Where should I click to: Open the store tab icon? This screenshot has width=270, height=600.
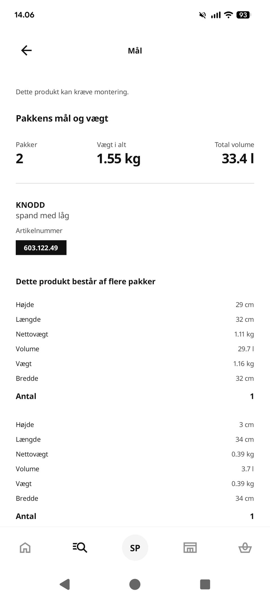tap(190, 548)
